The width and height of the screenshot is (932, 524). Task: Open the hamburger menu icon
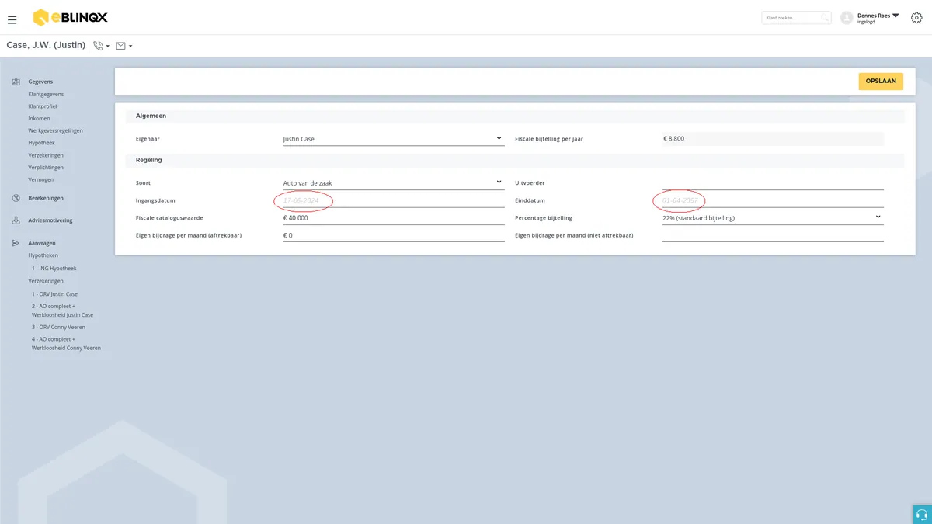[12, 19]
